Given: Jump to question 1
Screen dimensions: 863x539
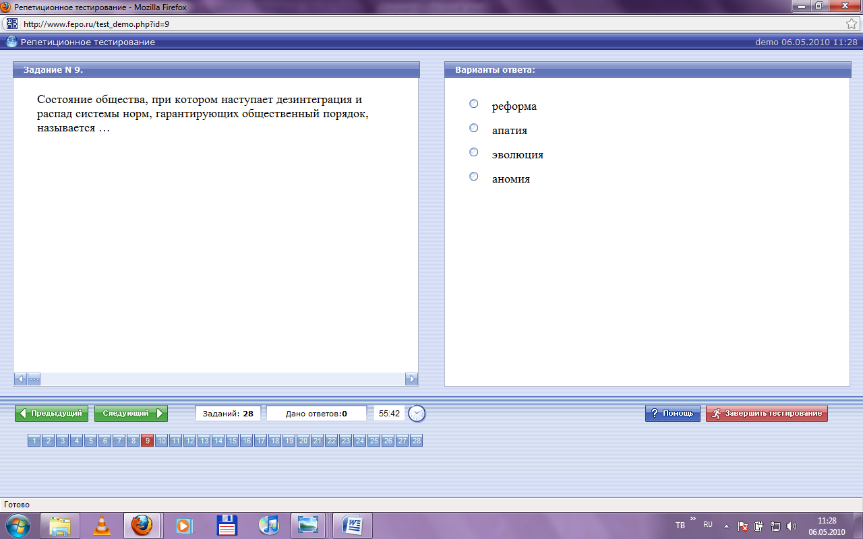Looking at the screenshot, I should click(x=34, y=441).
